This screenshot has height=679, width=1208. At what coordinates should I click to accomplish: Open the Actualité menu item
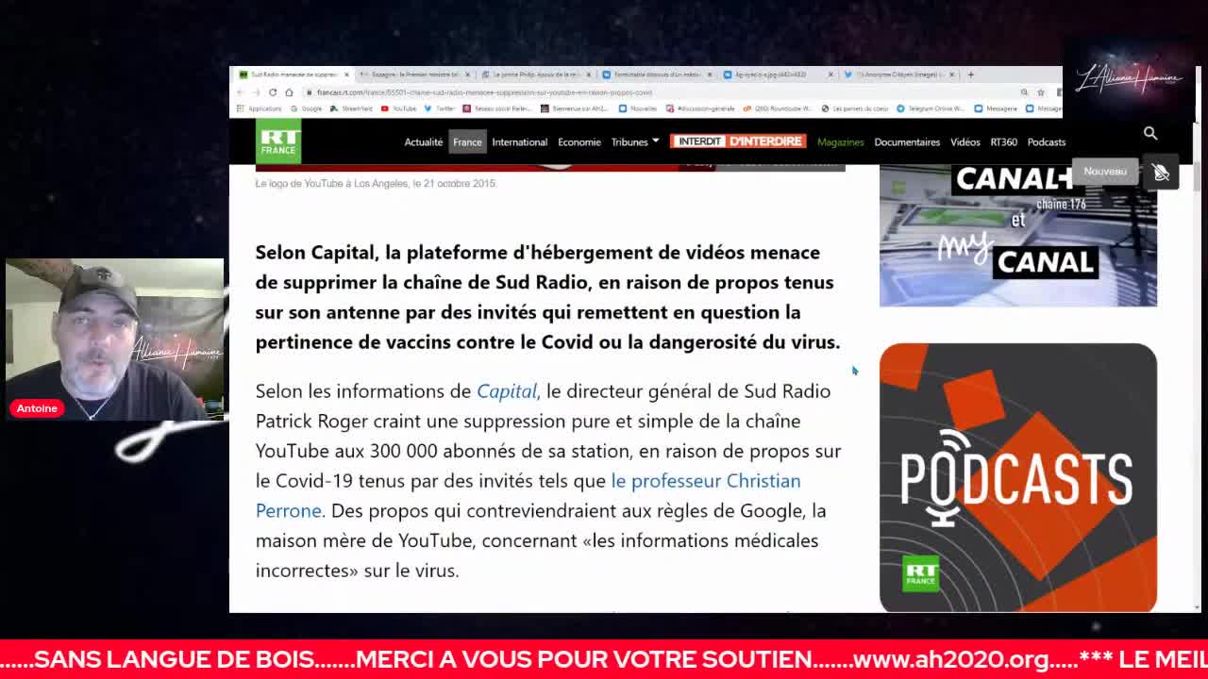[x=424, y=142]
